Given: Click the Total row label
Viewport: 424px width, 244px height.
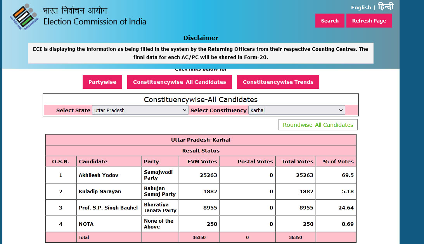Looking at the screenshot, I should (84, 237).
